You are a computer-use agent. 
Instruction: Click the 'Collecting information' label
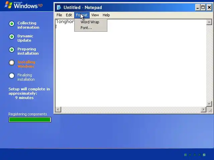click(x=28, y=25)
